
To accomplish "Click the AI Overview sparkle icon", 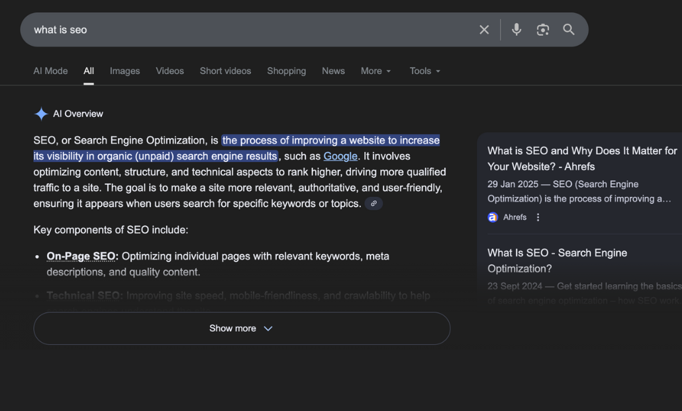I will [41, 114].
